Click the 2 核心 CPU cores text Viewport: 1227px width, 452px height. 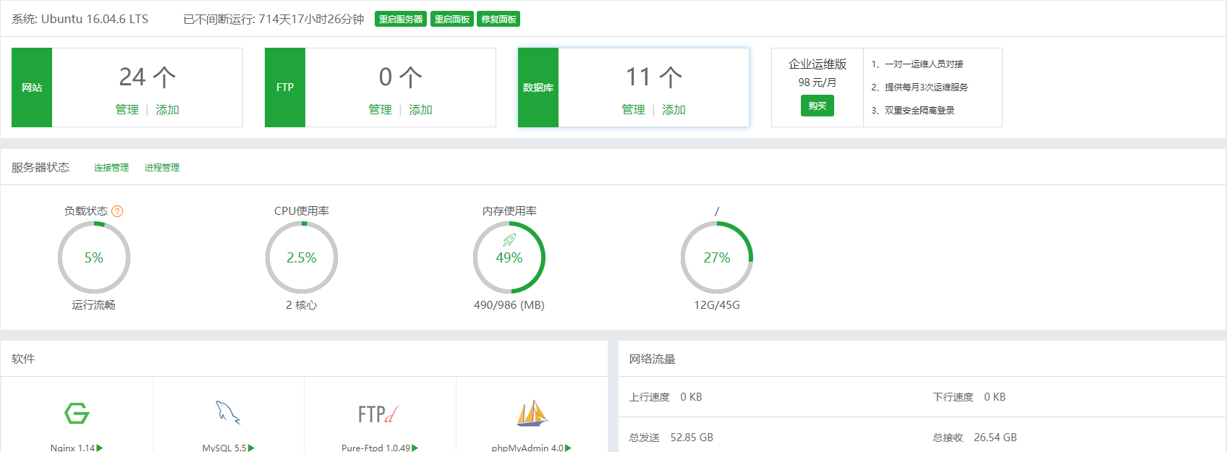302,305
